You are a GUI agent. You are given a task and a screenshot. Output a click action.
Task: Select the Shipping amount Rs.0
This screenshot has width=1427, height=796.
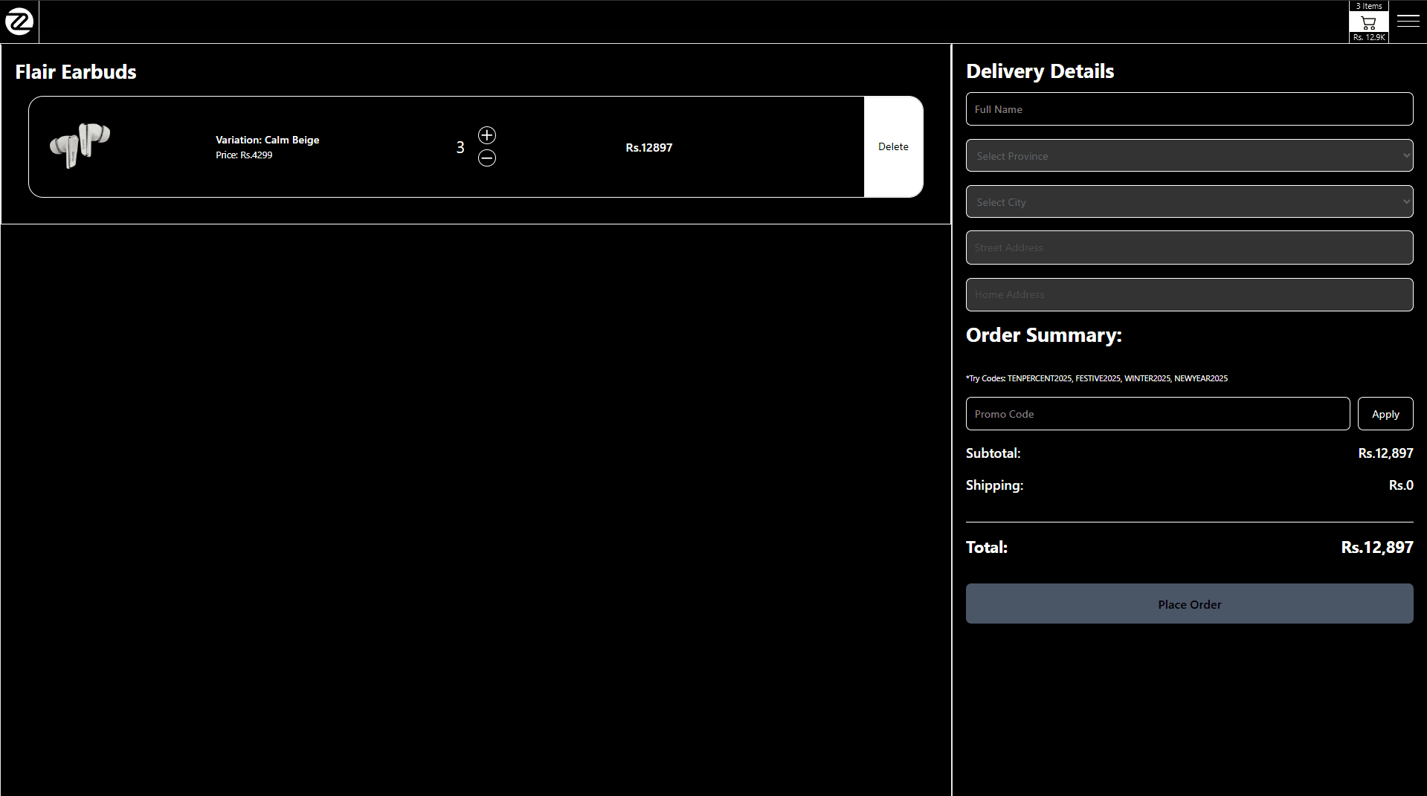(1401, 485)
